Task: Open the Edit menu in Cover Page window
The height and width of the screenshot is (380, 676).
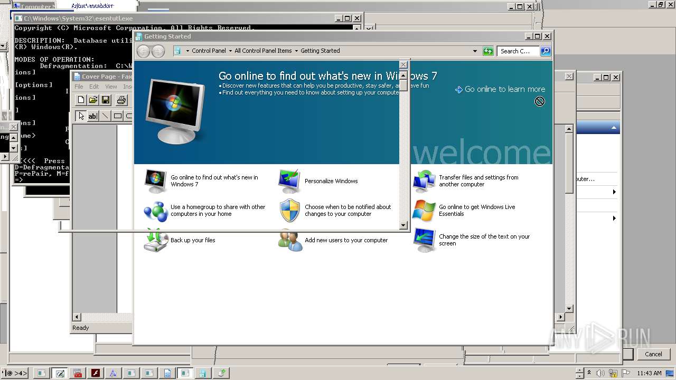Action: [x=94, y=87]
